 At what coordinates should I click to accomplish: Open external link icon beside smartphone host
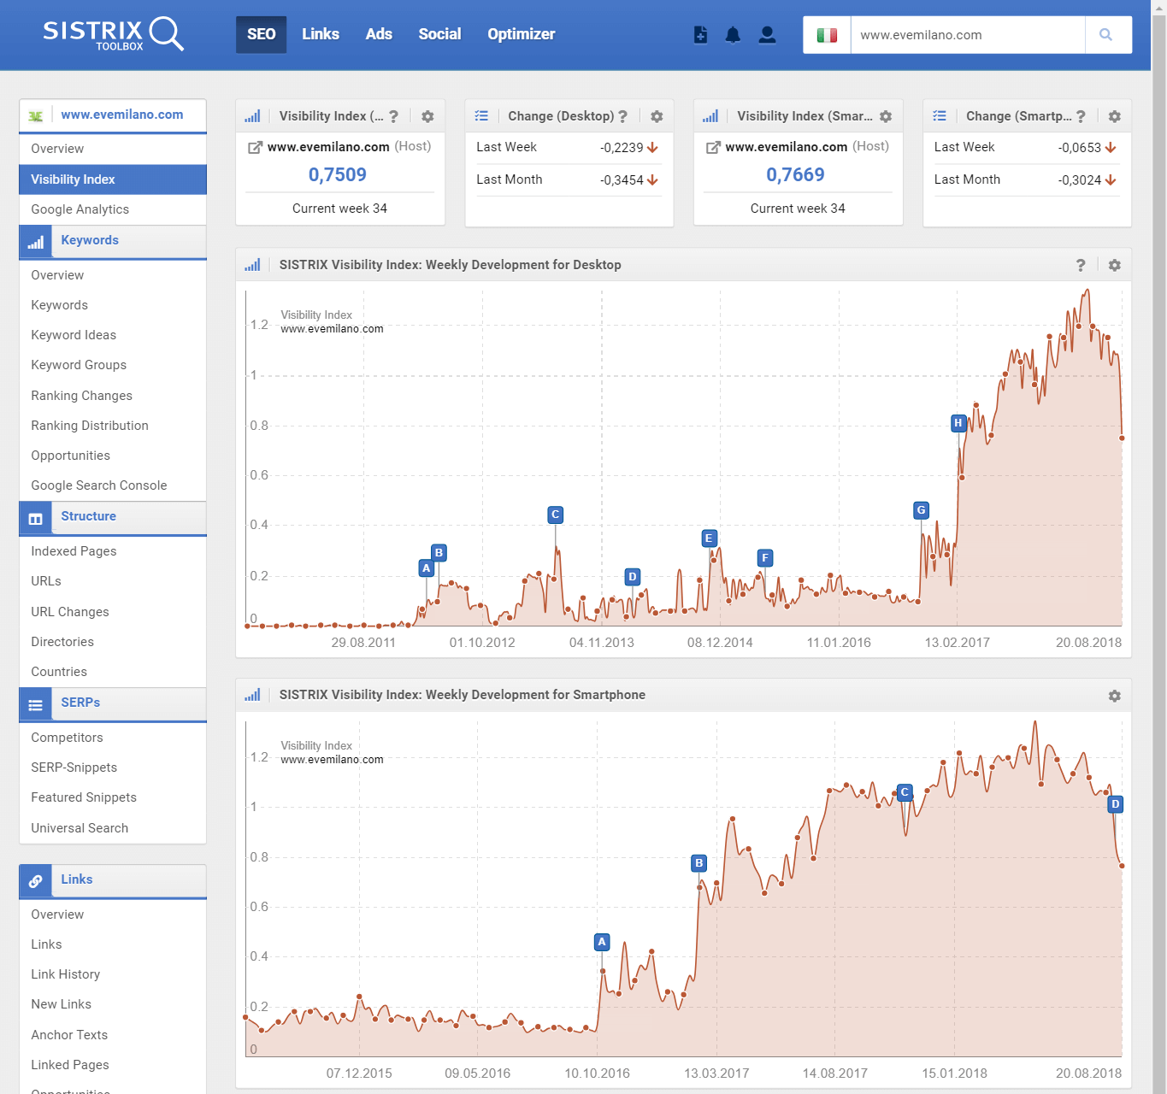[x=713, y=147]
